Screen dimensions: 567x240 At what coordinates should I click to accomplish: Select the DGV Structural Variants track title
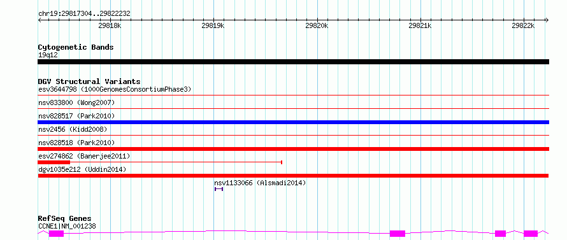coord(89,81)
